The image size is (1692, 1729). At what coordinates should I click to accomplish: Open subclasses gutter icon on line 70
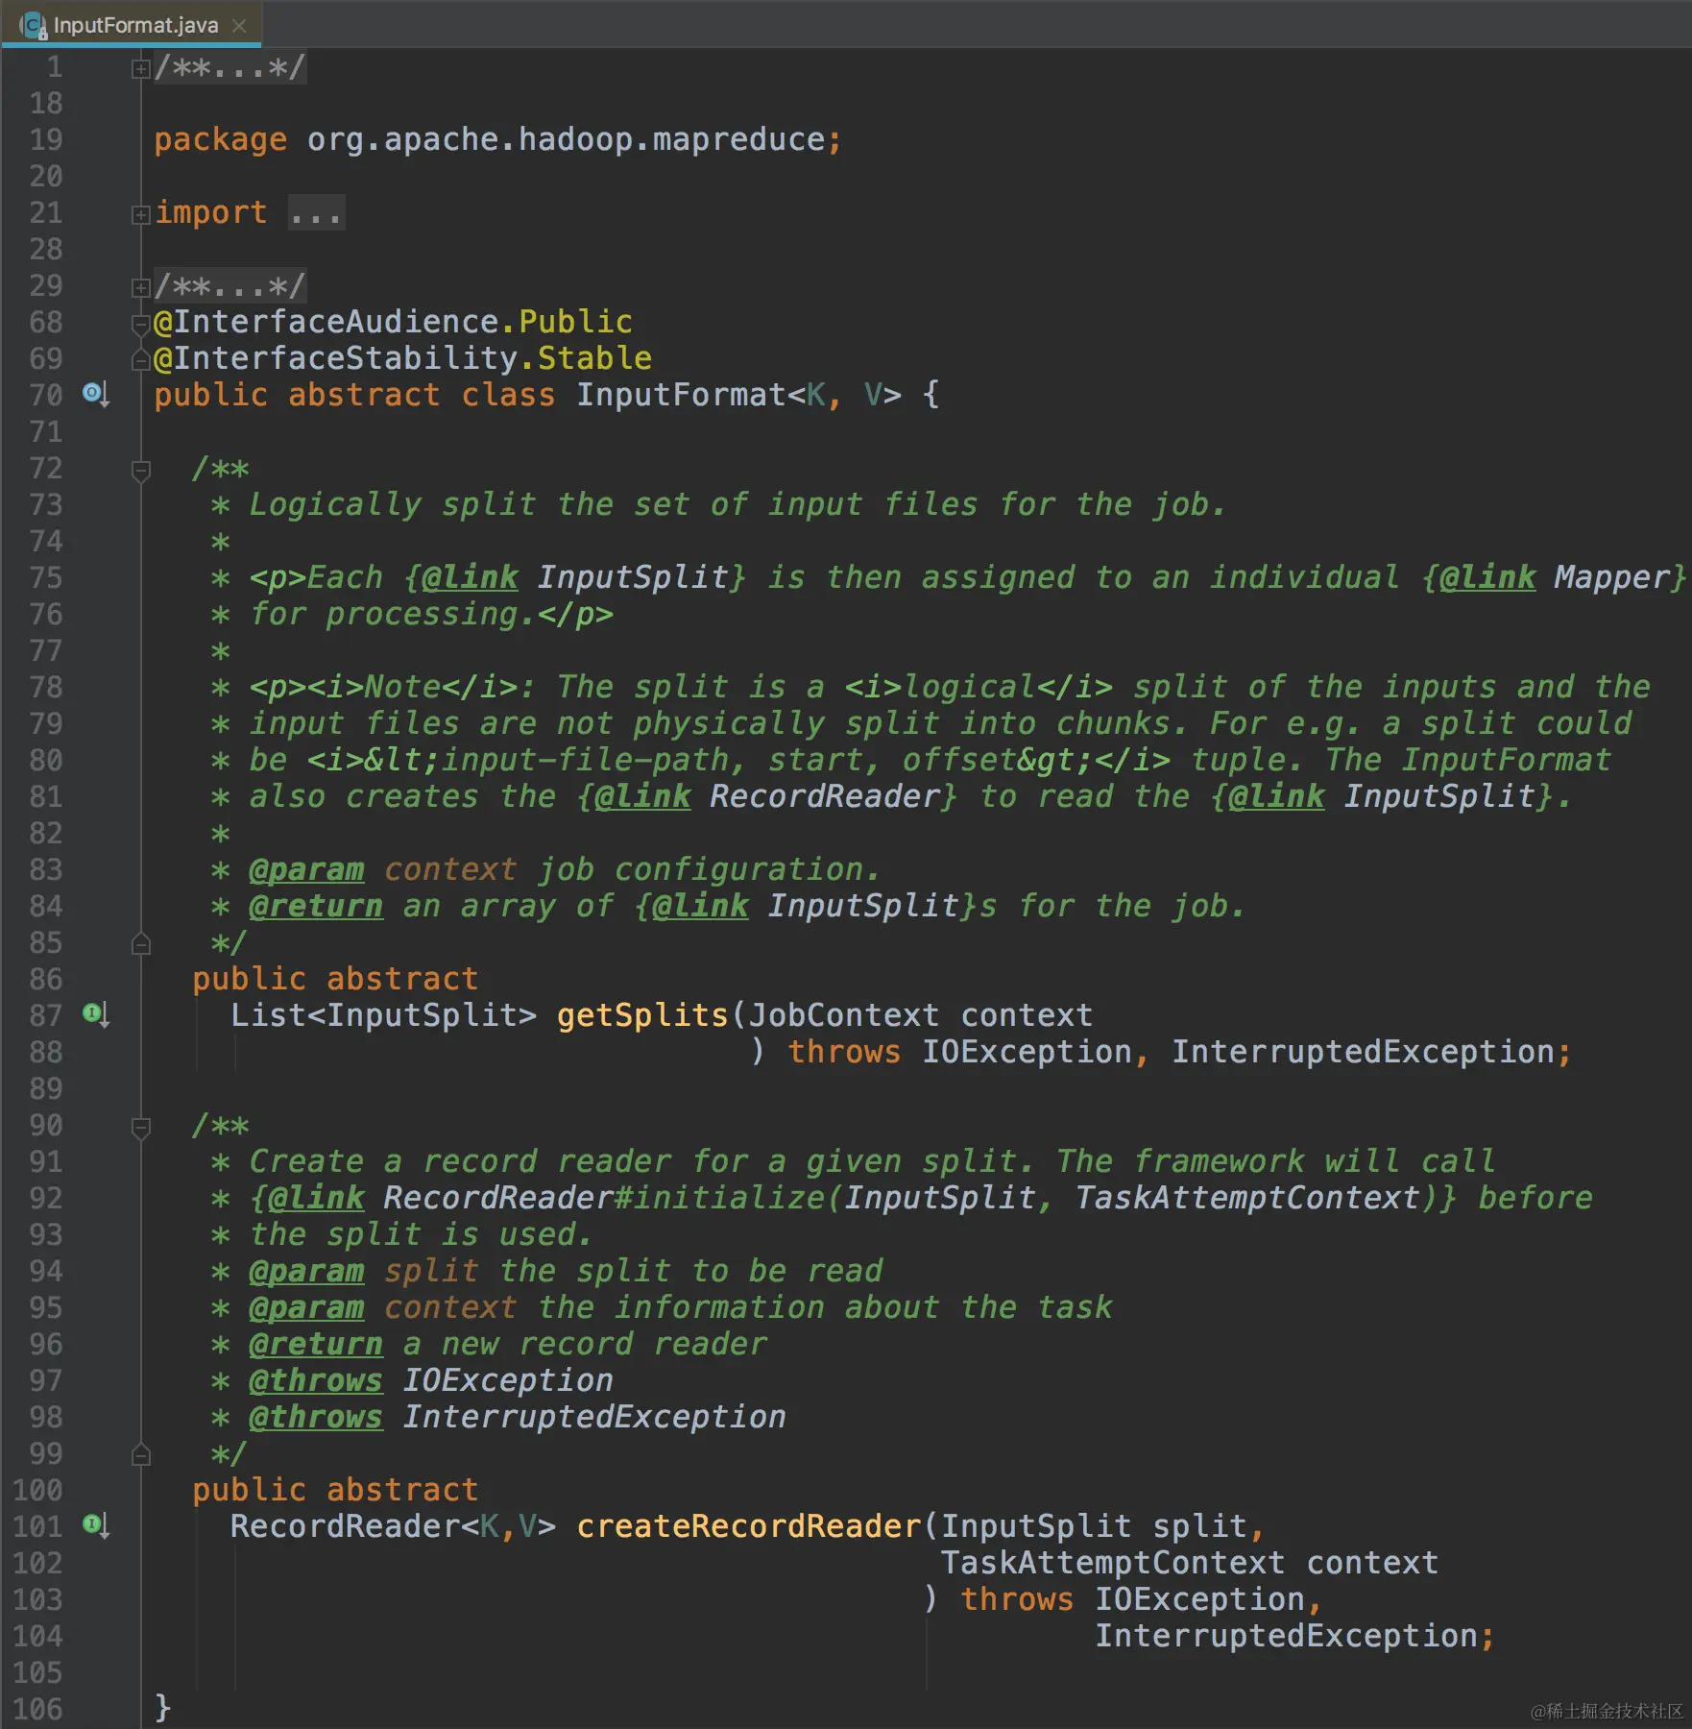coord(95,394)
